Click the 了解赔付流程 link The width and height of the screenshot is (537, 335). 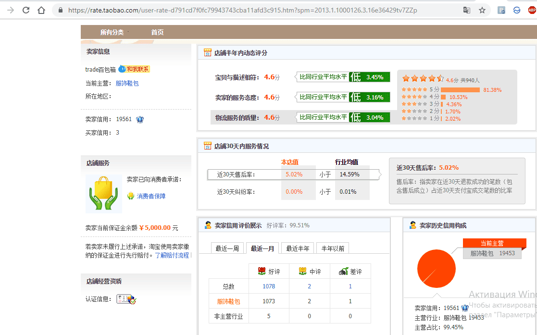[172, 255]
